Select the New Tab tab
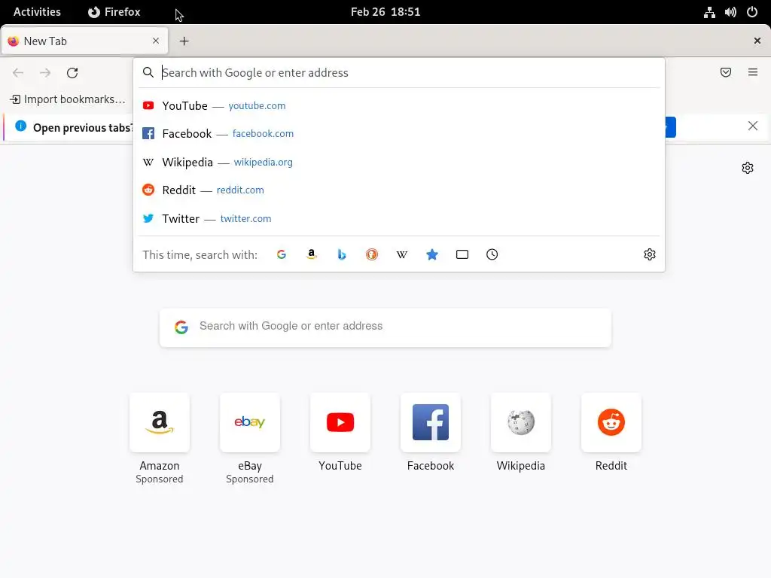Viewport: 771px width, 578px height. click(85, 41)
